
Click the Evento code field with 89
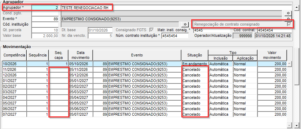(x=45, y=19)
